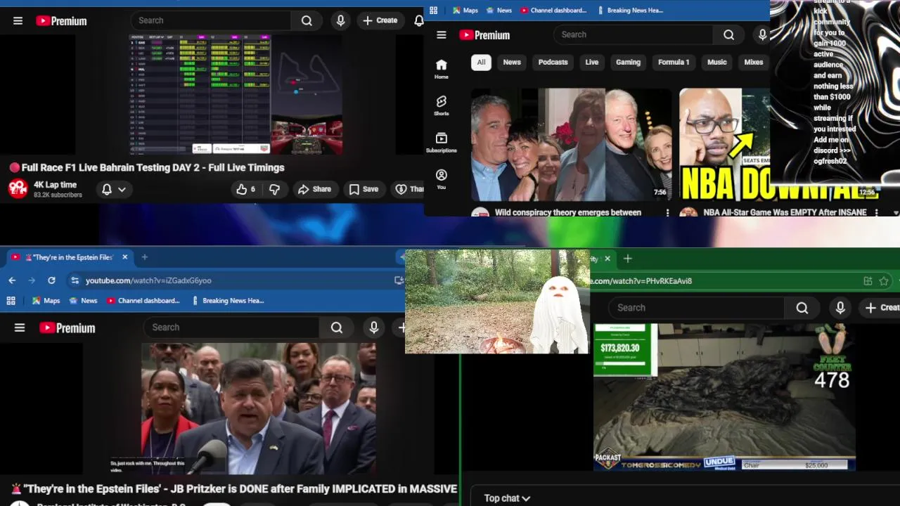The width and height of the screenshot is (900, 506).
Task: Click the ghost campfire overlay image
Action: click(x=497, y=301)
